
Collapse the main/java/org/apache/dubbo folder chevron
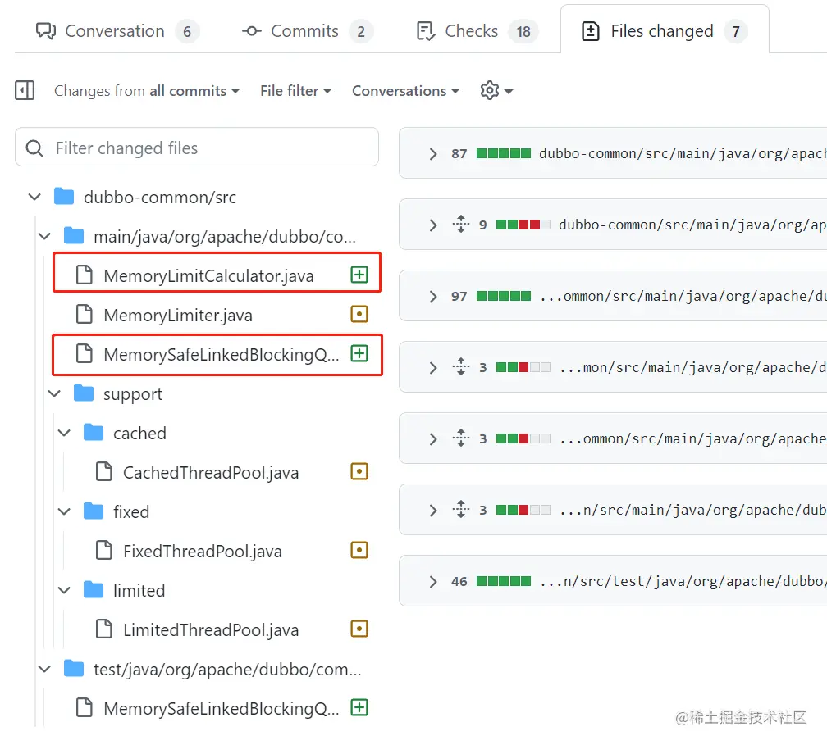45,236
